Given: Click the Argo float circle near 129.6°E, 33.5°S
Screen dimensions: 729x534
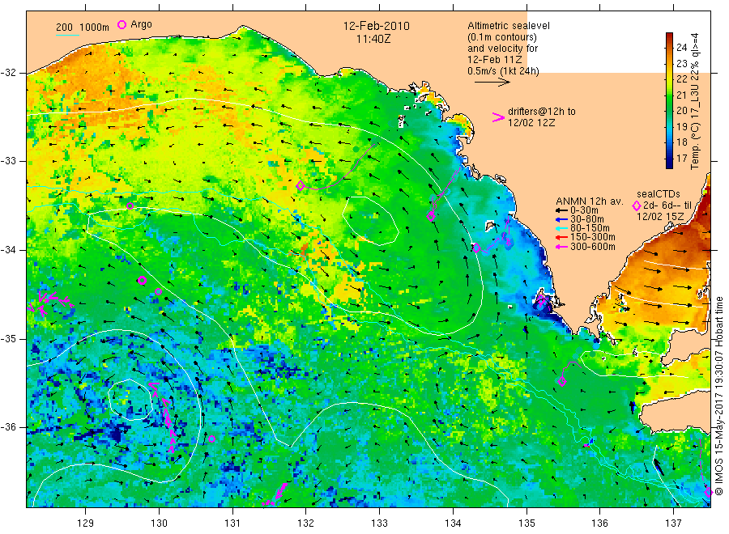Looking at the screenshot, I should pos(130,206).
